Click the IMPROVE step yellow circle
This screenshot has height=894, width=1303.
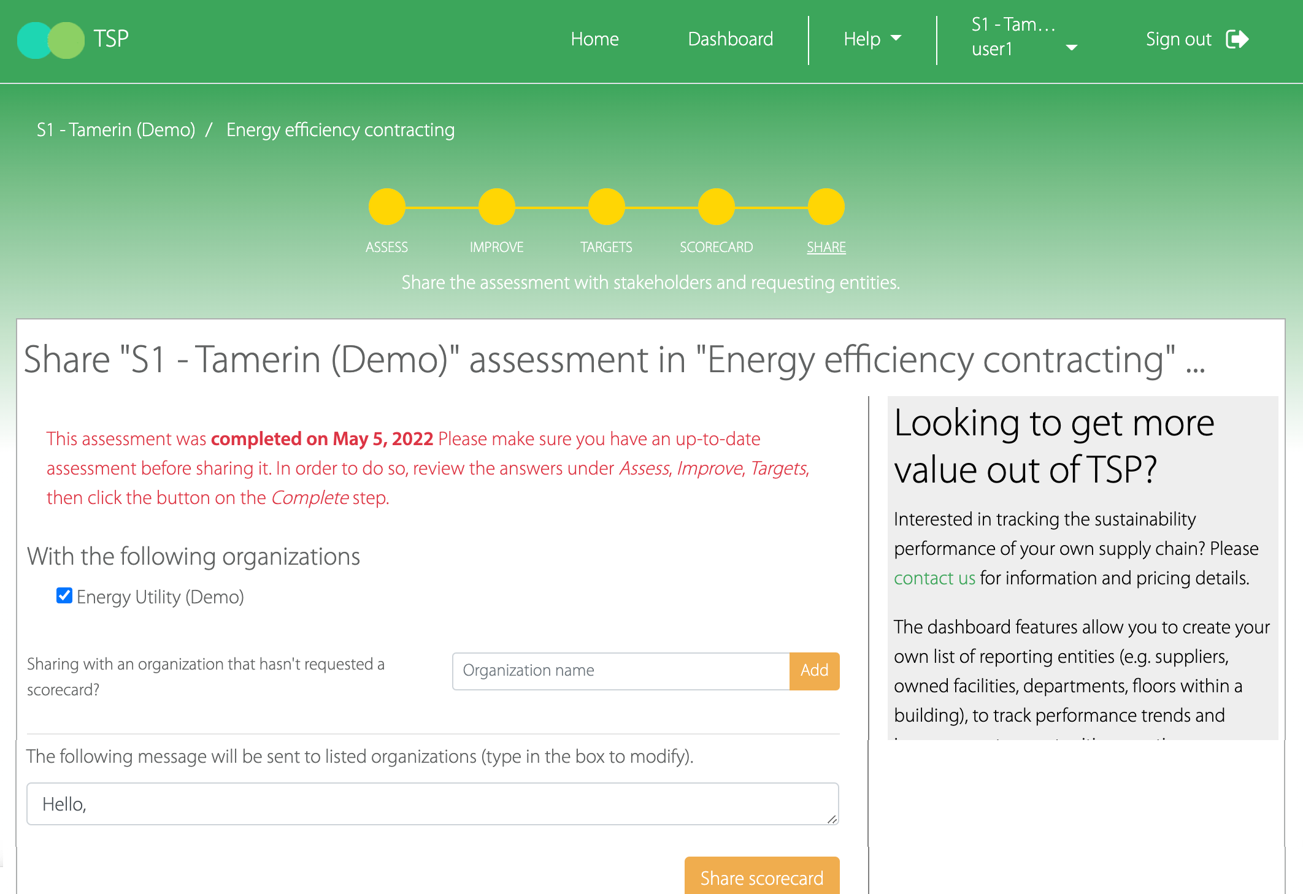pos(496,207)
